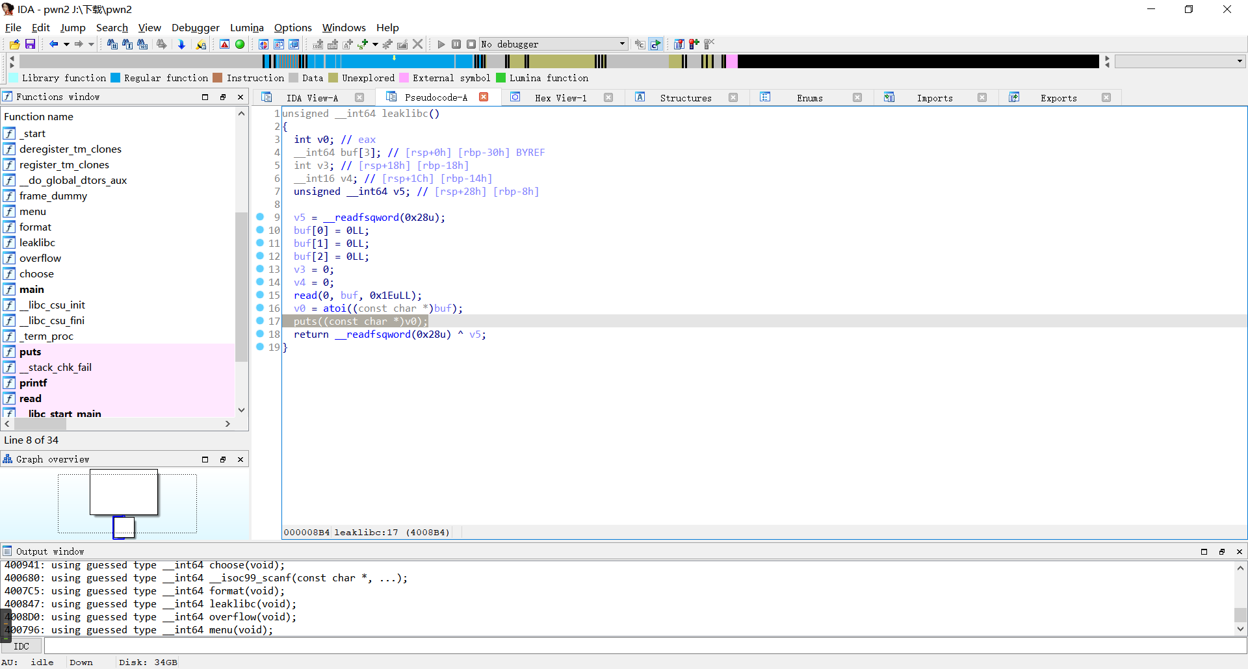The image size is (1248, 669).
Task: Open the Debugger menu
Action: pyautogui.click(x=195, y=27)
